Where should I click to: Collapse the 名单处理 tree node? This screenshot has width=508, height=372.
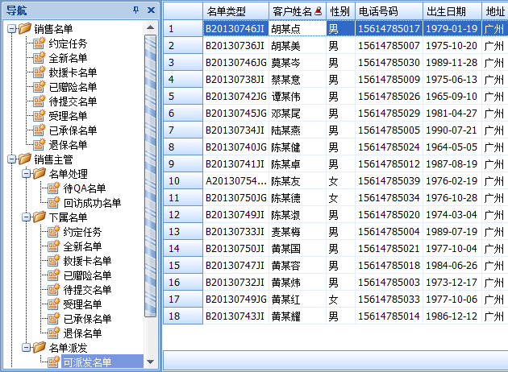[x=25, y=174]
